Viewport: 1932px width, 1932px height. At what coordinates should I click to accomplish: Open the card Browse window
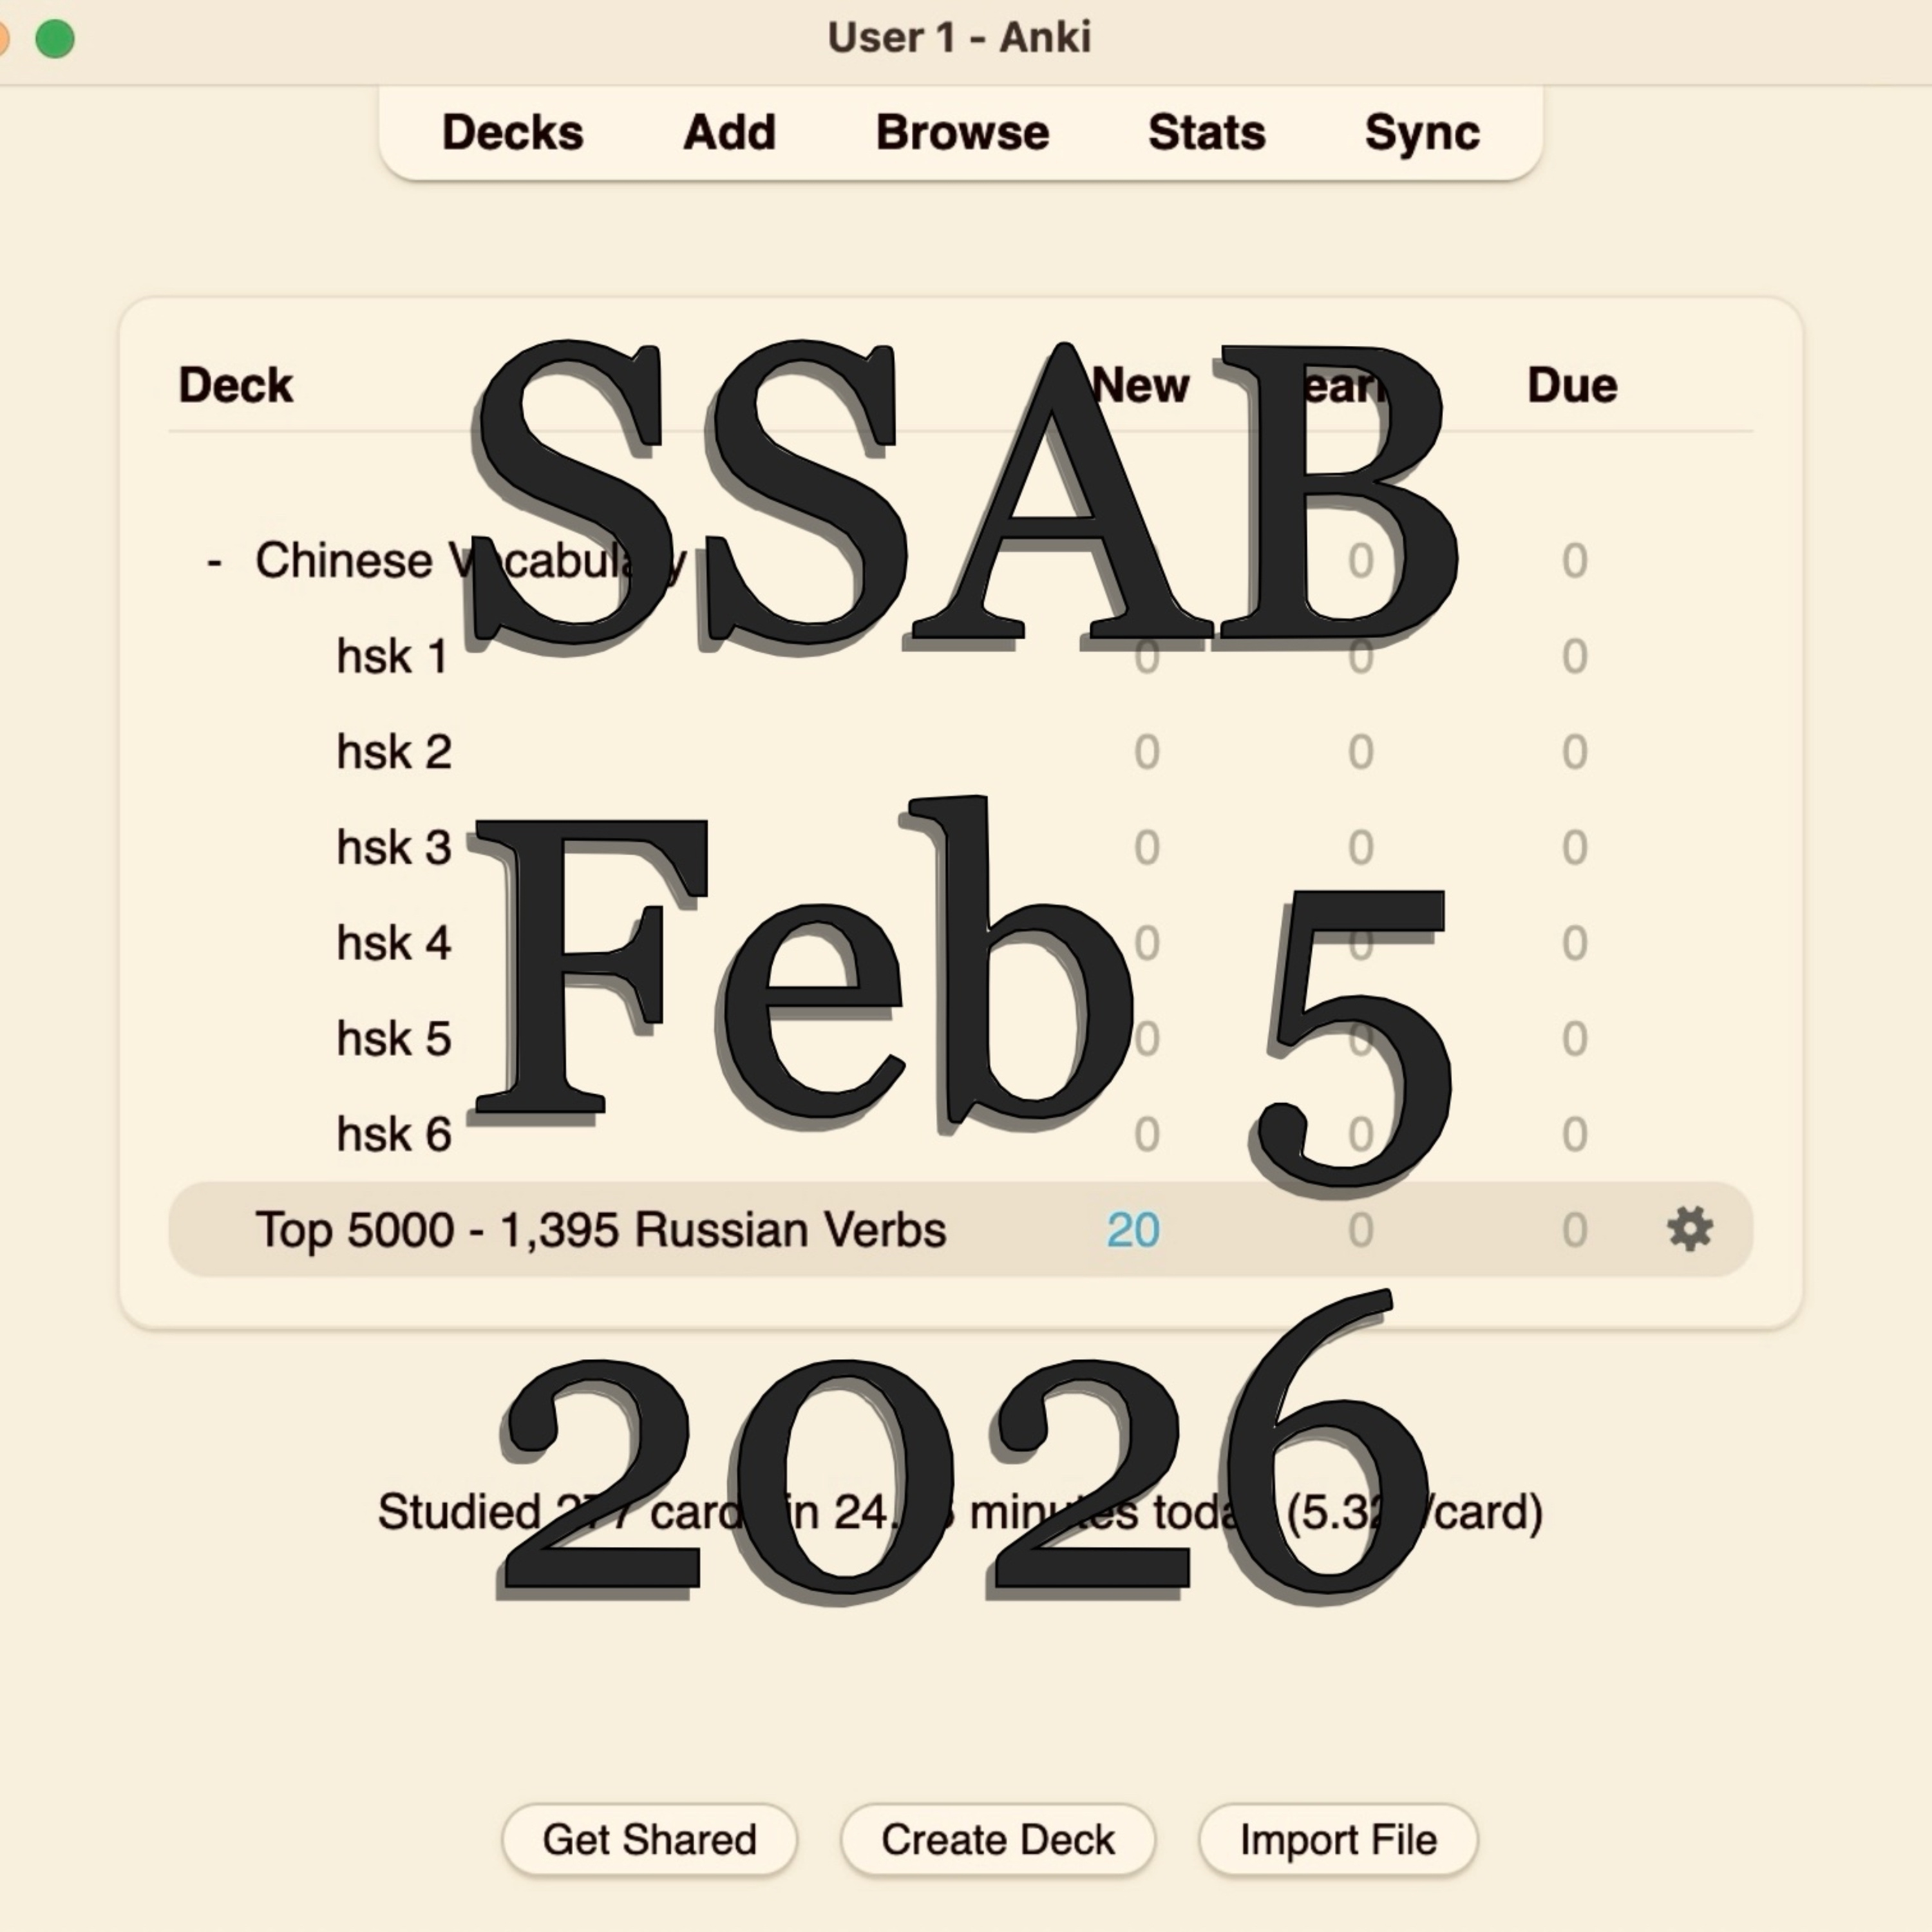[x=962, y=132]
